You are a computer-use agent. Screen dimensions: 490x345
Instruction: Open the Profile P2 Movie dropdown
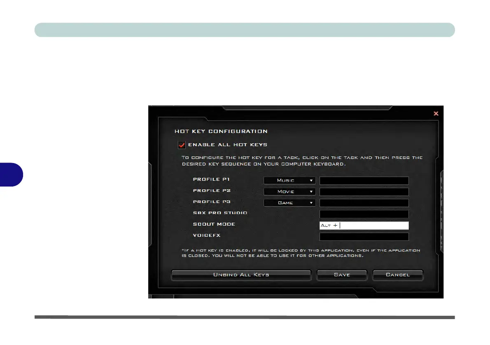click(x=289, y=191)
